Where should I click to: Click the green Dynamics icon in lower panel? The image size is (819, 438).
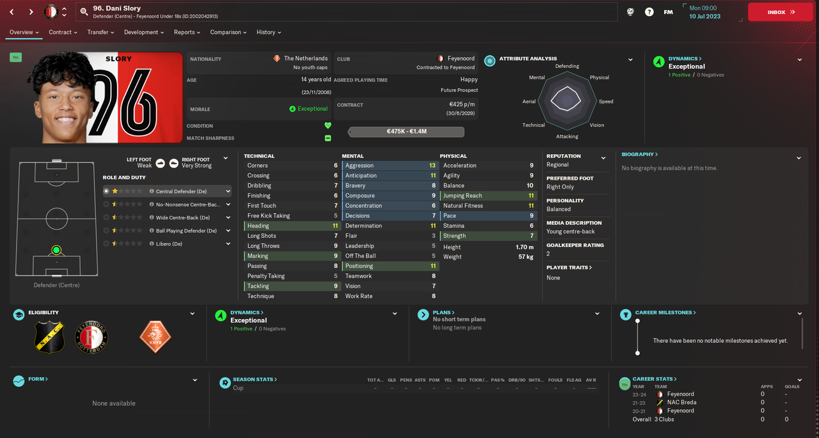tap(221, 315)
